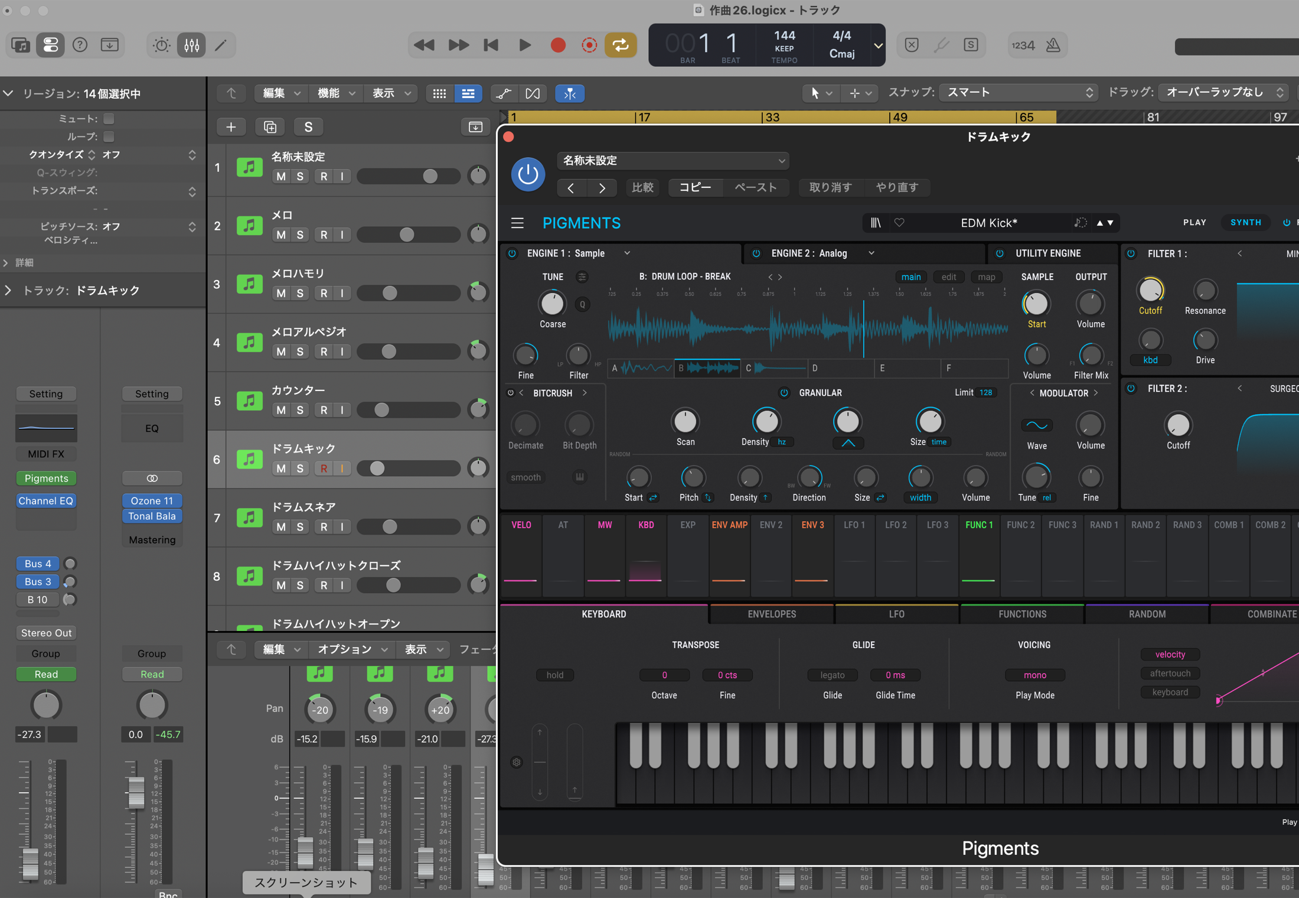Go to beginning with transport button

[x=491, y=45]
